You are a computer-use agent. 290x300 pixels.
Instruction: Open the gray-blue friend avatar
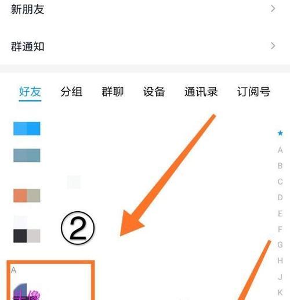(27, 156)
